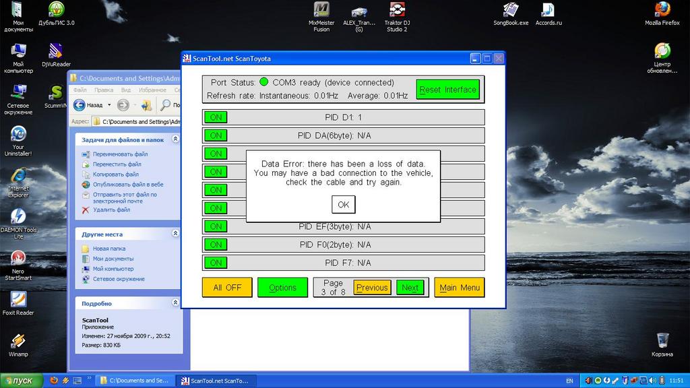Screen dimensions: 690x388
Task: Click Переименовать файл link
Action: pos(120,154)
